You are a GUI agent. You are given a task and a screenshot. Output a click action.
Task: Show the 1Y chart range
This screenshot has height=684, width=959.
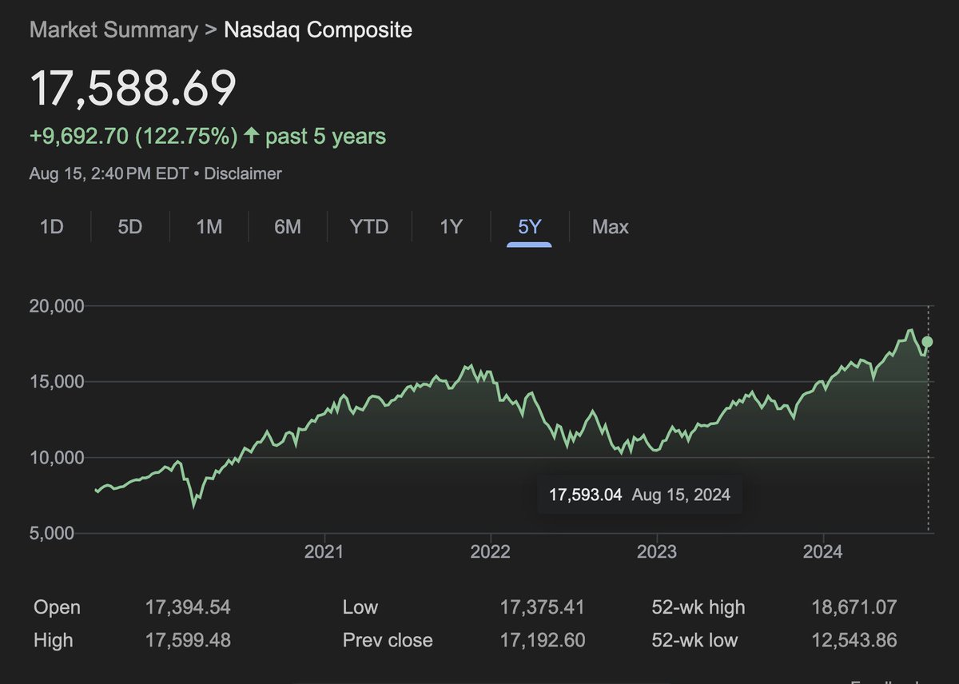tap(451, 227)
